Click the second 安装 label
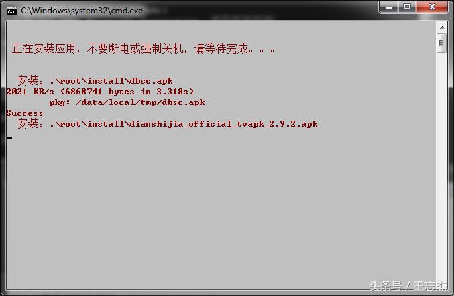The height and width of the screenshot is (296, 454). point(30,124)
